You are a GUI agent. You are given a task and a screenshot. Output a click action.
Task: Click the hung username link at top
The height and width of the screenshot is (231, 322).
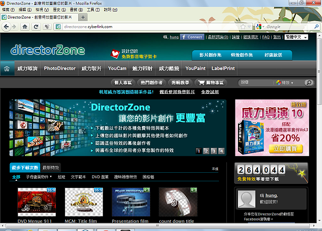point(174,37)
